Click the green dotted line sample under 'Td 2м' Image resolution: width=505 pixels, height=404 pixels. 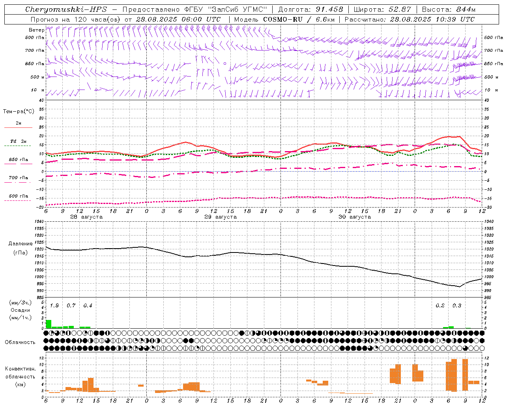click(x=17, y=146)
